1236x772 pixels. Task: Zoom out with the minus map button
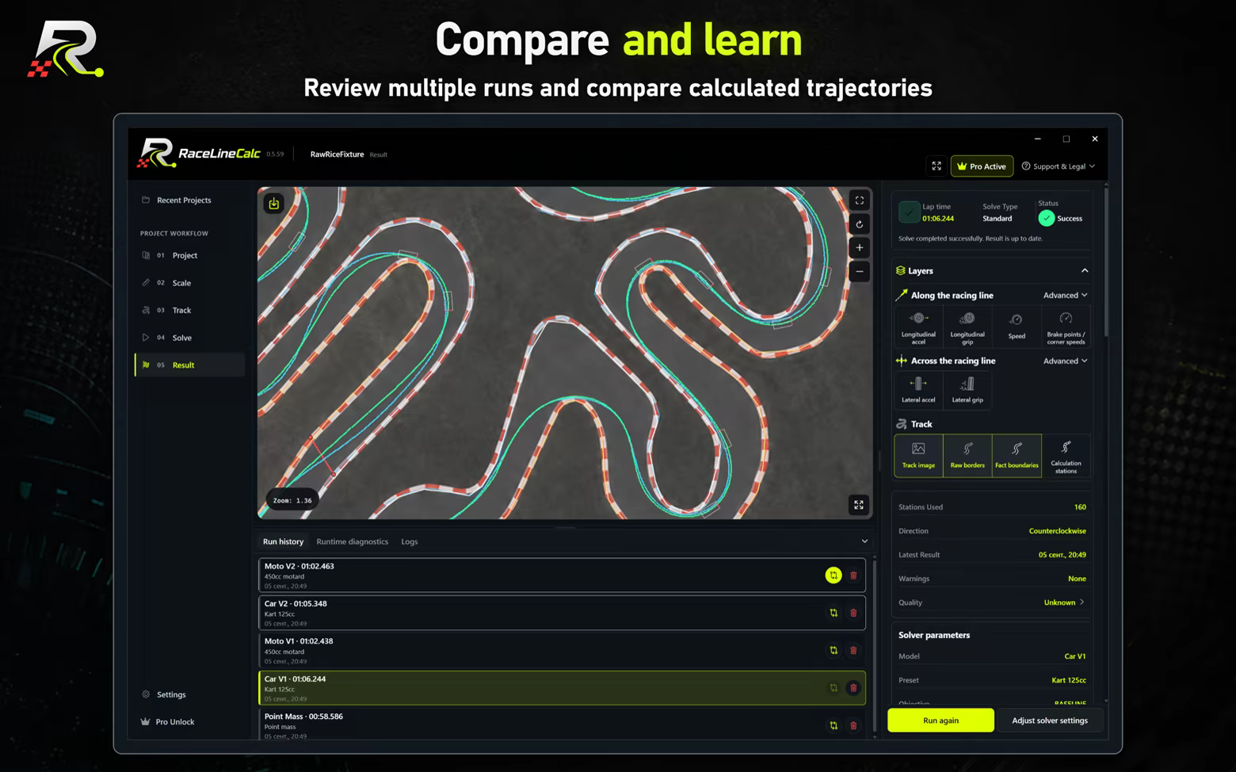point(859,272)
